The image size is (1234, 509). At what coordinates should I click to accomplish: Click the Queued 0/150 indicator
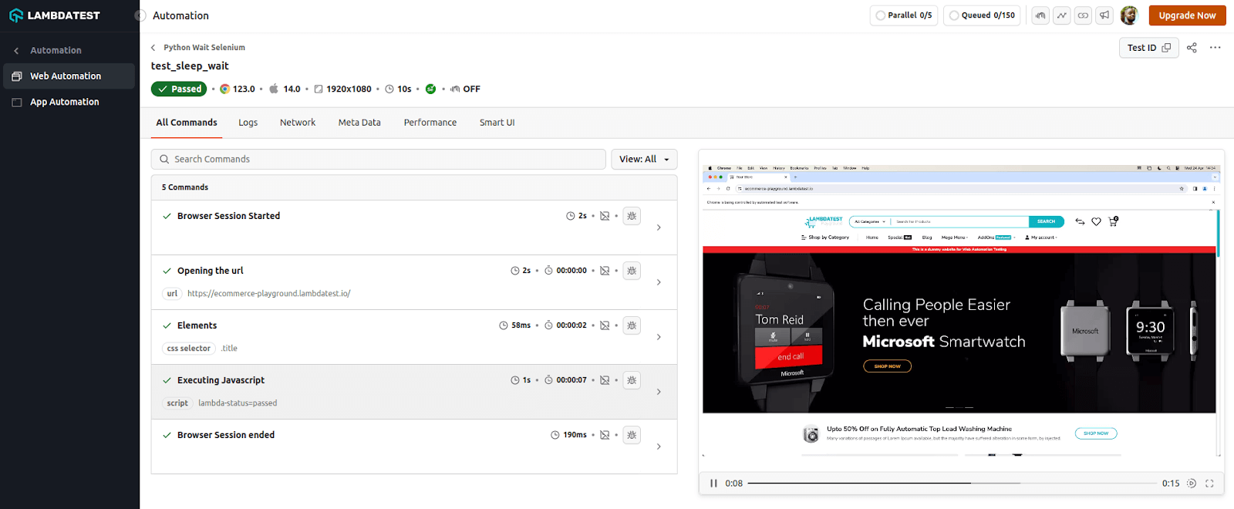click(982, 15)
